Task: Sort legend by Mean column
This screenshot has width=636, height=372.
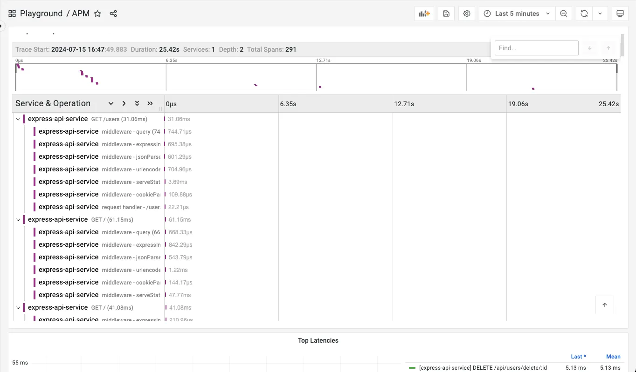Action: 613,357
